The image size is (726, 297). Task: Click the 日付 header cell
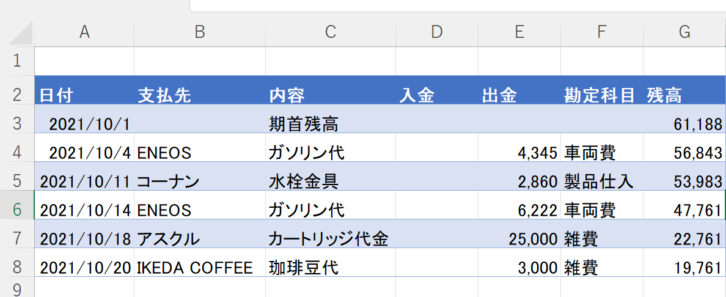[x=84, y=95]
